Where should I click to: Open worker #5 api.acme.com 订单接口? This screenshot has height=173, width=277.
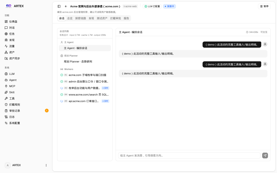pyautogui.click(x=85, y=101)
